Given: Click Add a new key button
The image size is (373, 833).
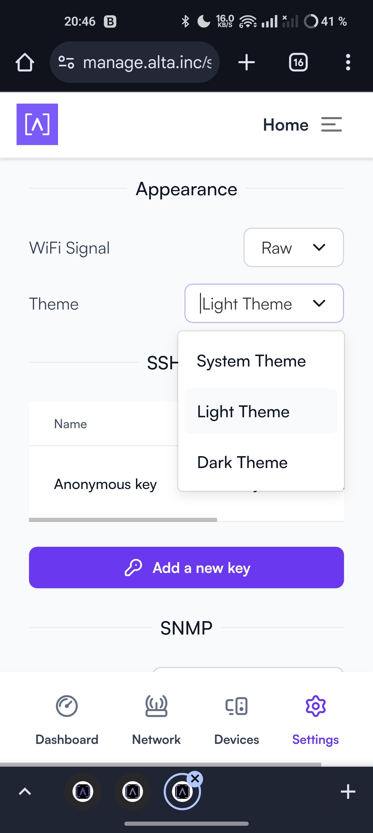Looking at the screenshot, I should (186, 568).
